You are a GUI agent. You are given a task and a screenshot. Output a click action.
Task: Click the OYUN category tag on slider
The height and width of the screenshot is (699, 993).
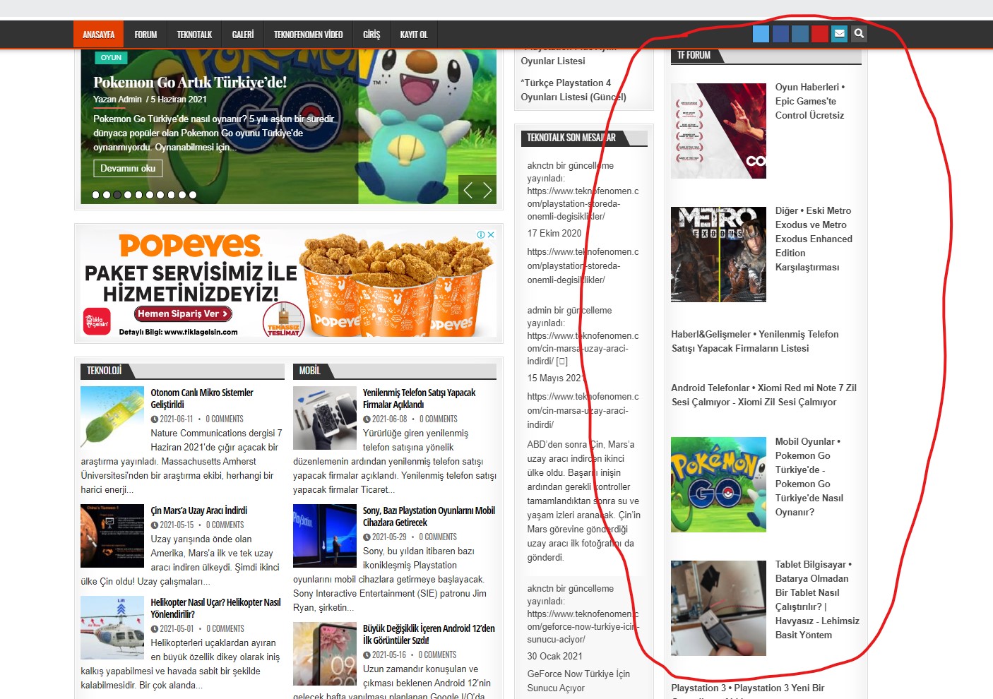[111, 57]
